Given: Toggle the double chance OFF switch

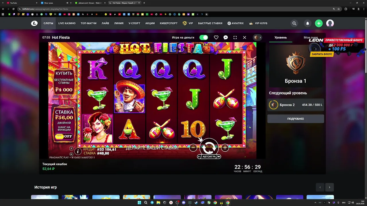Looking at the screenshot, I should [x=64, y=136].
